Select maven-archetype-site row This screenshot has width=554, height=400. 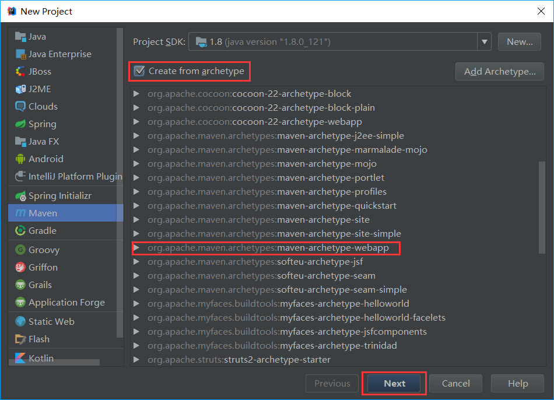338,220
